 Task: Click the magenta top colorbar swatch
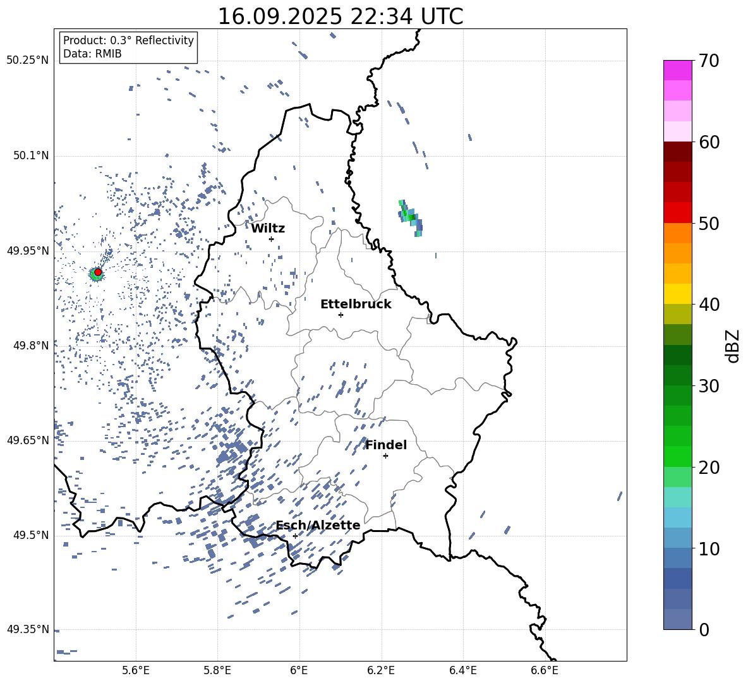click(677, 70)
